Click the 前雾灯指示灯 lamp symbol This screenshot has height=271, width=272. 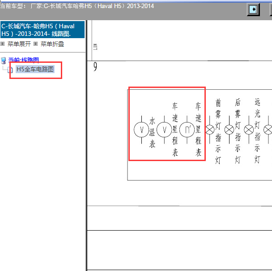(x=210, y=130)
